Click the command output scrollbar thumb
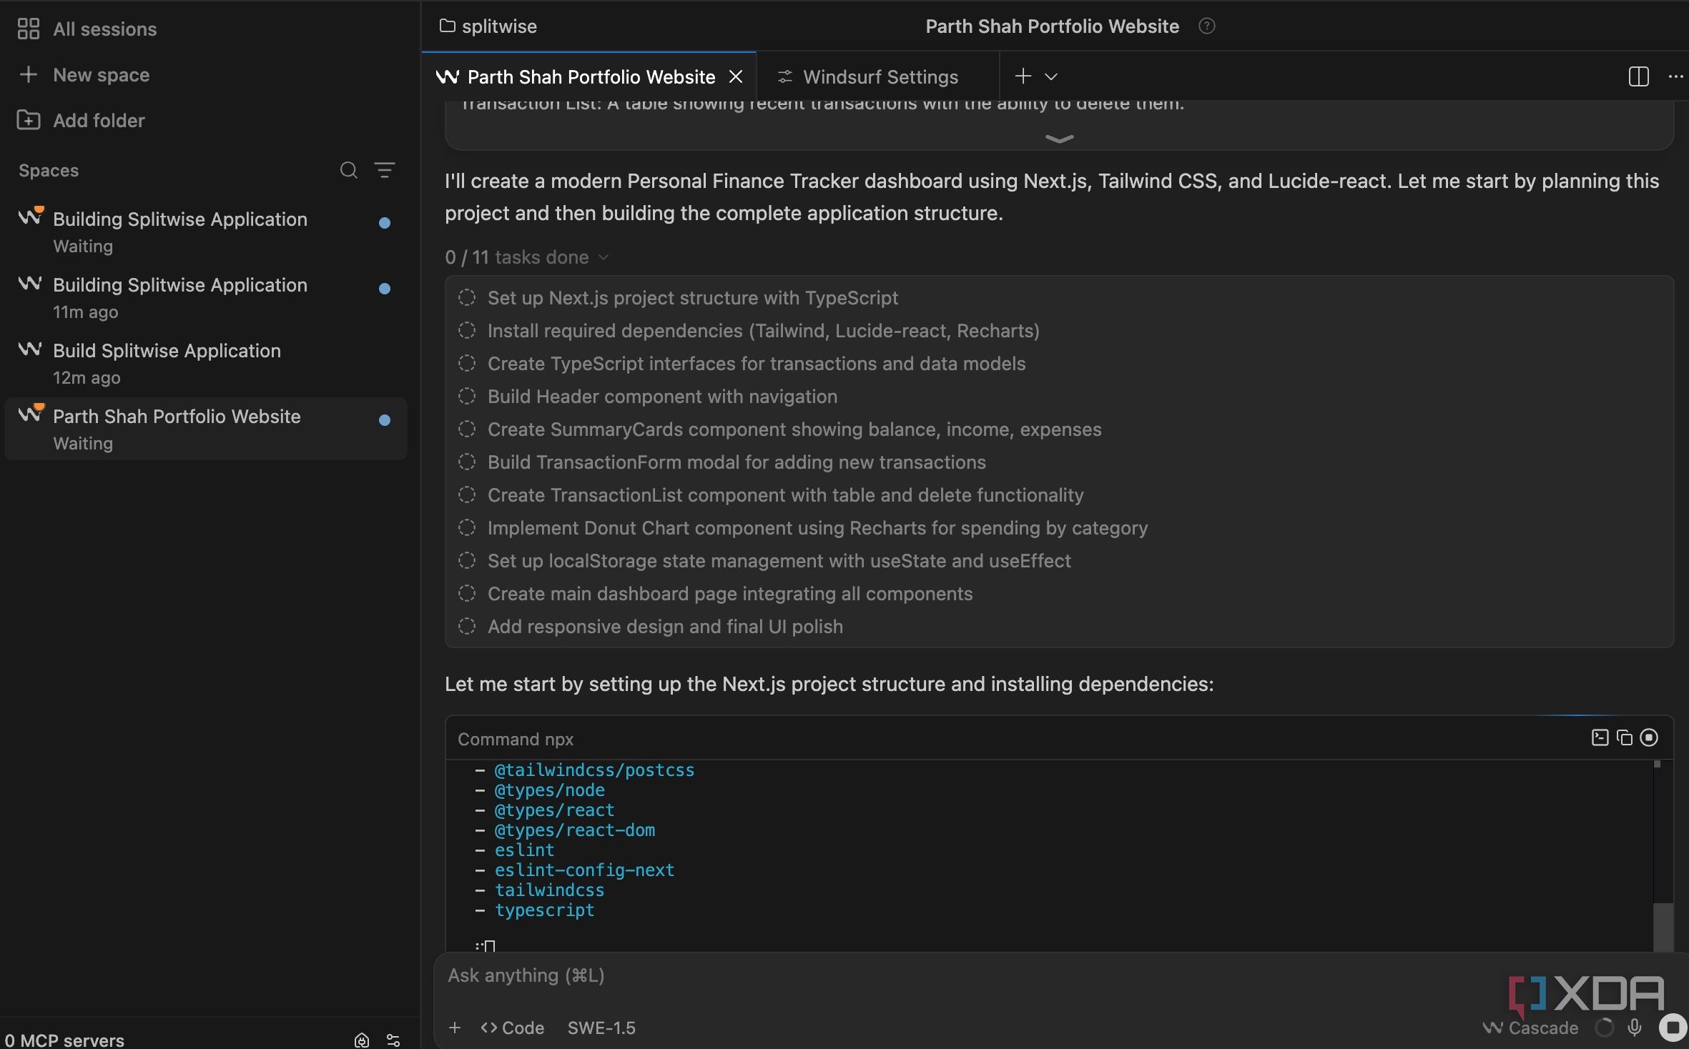 1663,927
